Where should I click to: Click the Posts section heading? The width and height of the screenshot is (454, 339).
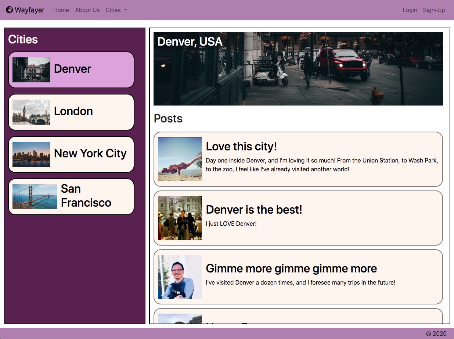click(168, 118)
